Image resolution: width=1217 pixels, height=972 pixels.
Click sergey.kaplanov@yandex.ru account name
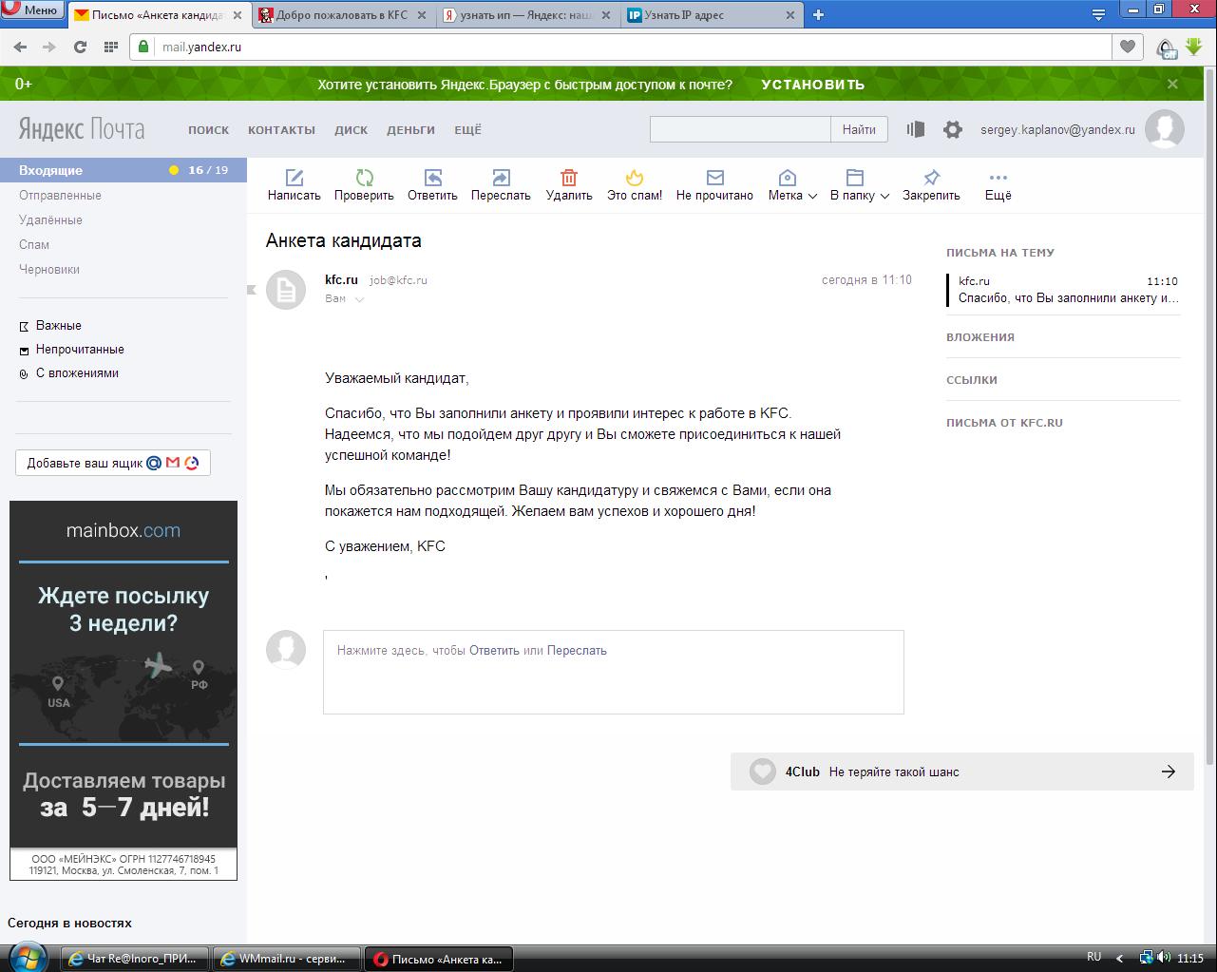(x=1057, y=130)
